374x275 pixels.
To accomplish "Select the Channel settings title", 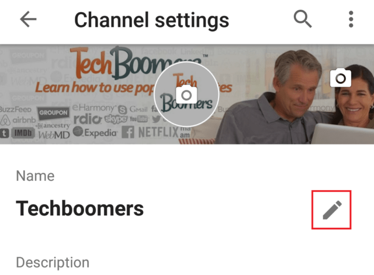I will tap(152, 20).
